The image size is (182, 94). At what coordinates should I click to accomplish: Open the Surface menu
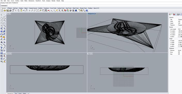[x=17, y=1]
